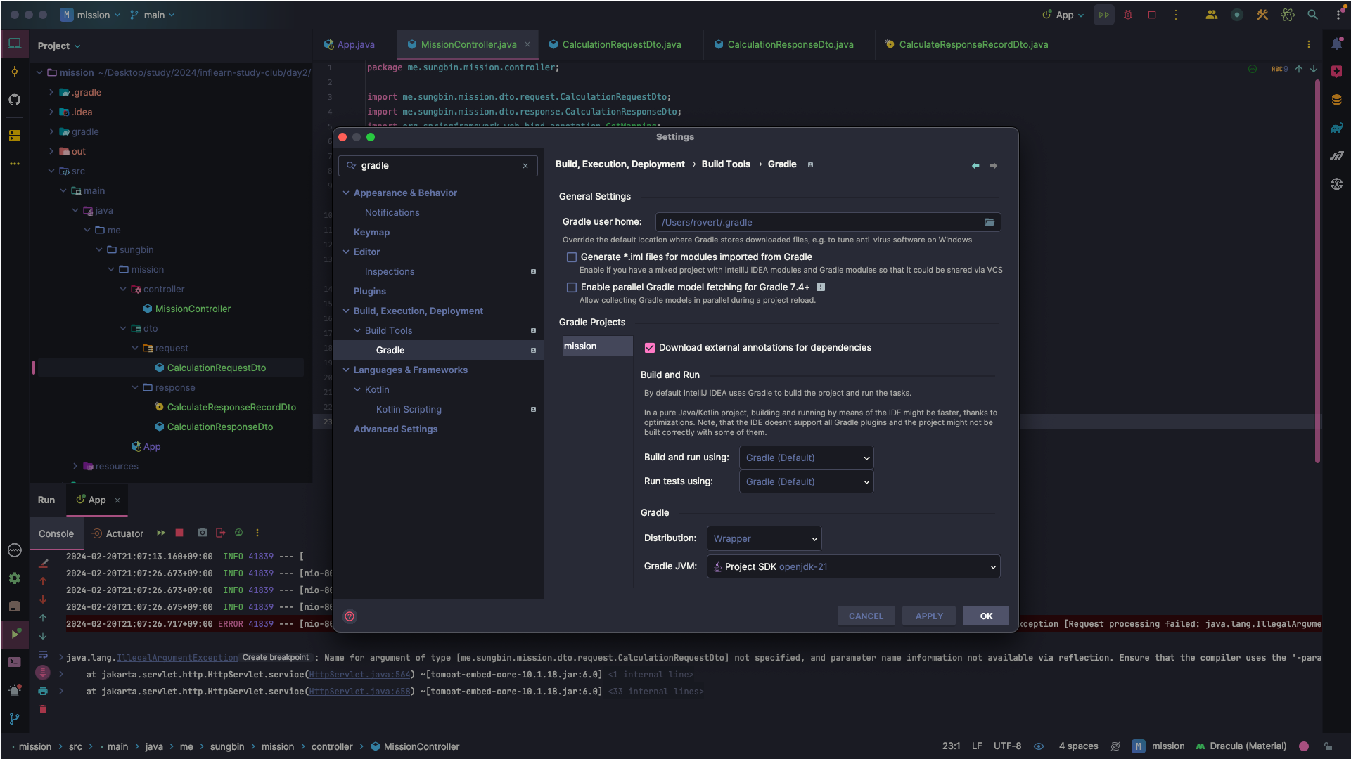Click the settings search field containing gradle
1351x759 pixels.
pyautogui.click(x=438, y=166)
